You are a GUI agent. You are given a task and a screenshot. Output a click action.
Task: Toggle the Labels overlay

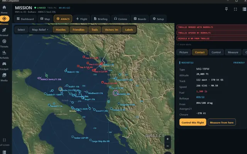(x=129, y=30)
